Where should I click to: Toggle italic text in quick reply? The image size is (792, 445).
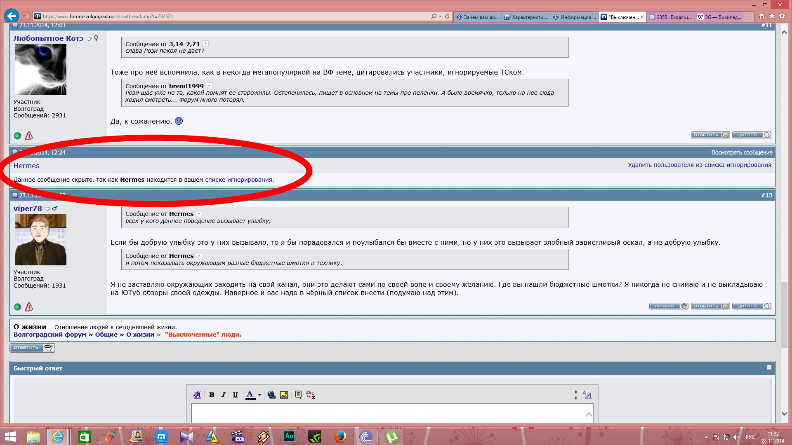[x=223, y=395]
